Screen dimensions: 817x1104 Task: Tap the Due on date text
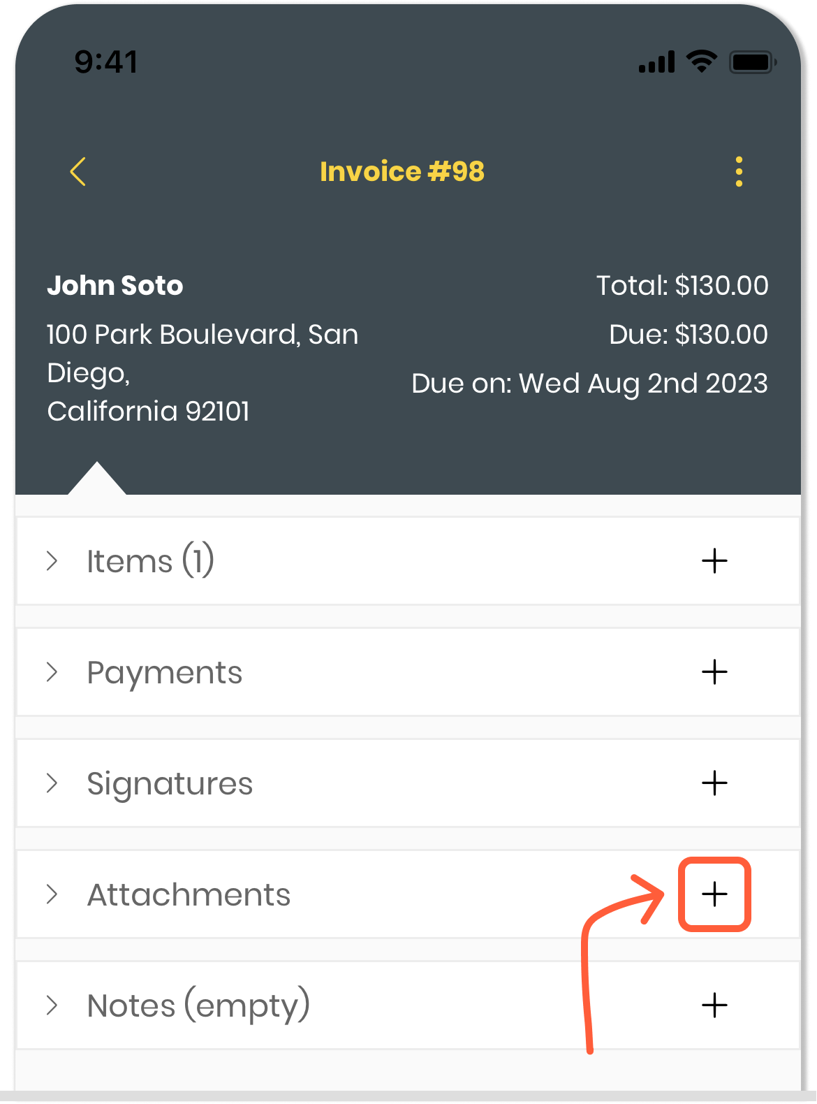pyautogui.click(x=589, y=384)
